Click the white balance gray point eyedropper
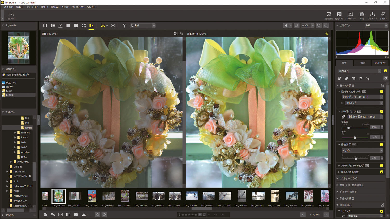 [343, 117]
